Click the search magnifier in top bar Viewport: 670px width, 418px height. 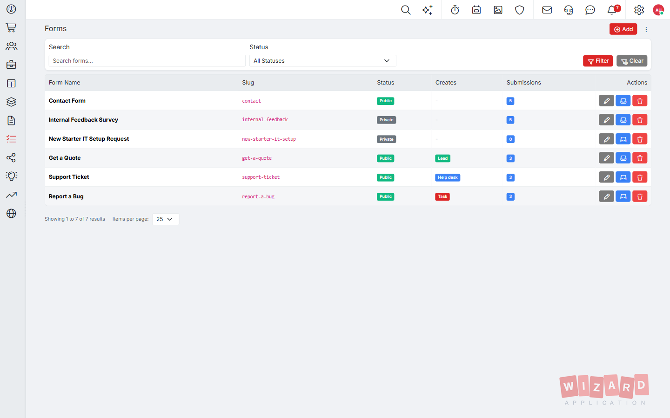pos(406,10)
